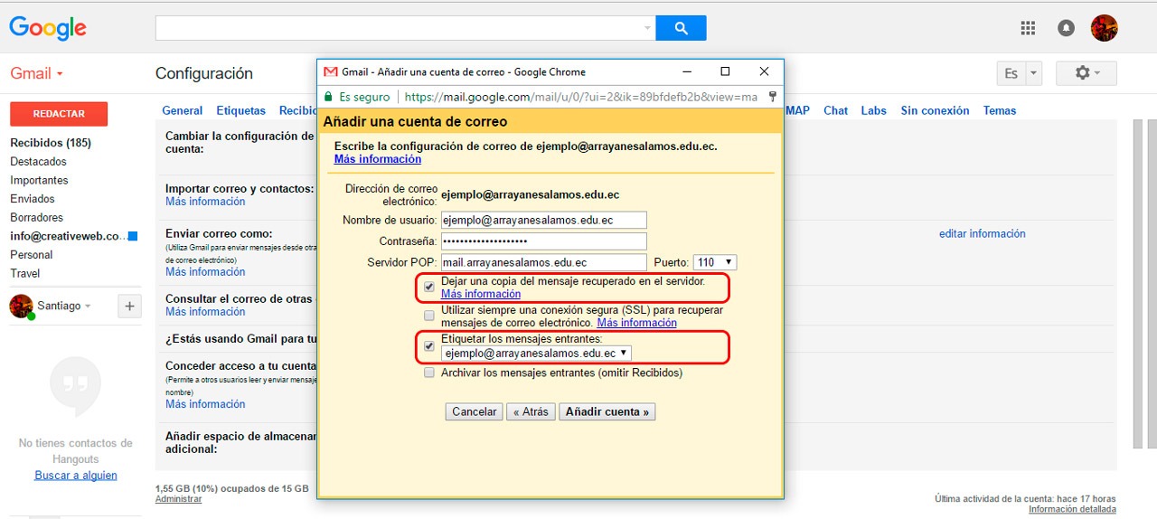Viewport: 1157px width, 519px height.
Task: Switch to the Etiquetas settings tab
Action: [240, 110]
